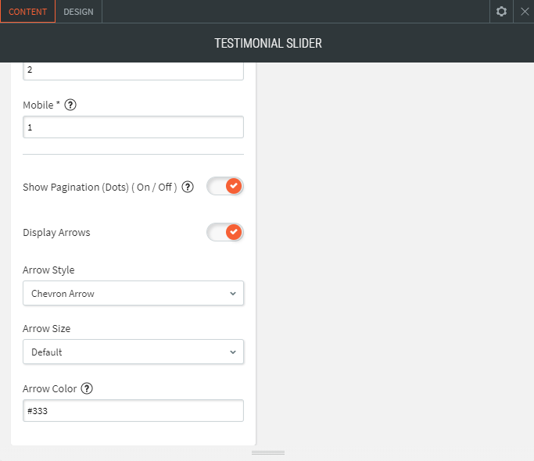The height and width of the screenshot is (461, 534).
Task: Focus the Arrow Color hex field
Action: click(x=133, y=411)
